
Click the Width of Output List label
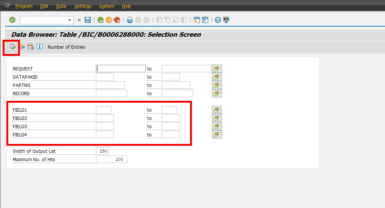point(34,151)
